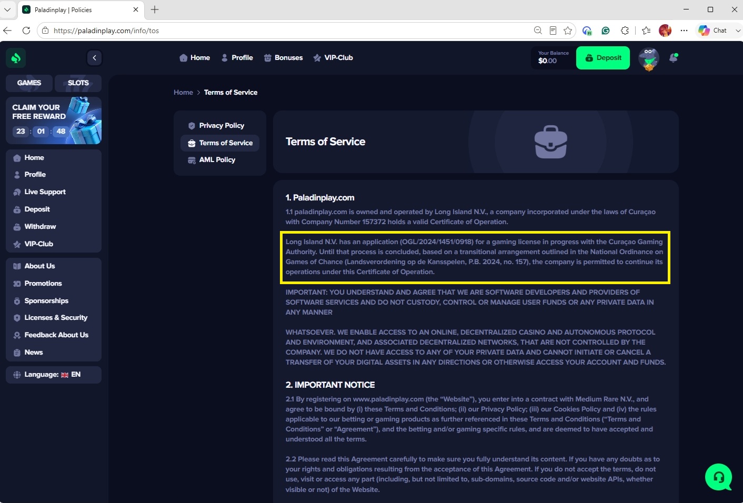Open the browser favorites list icon
The height and width of the screenshot is (503, 743).
(x=646, y=31)
